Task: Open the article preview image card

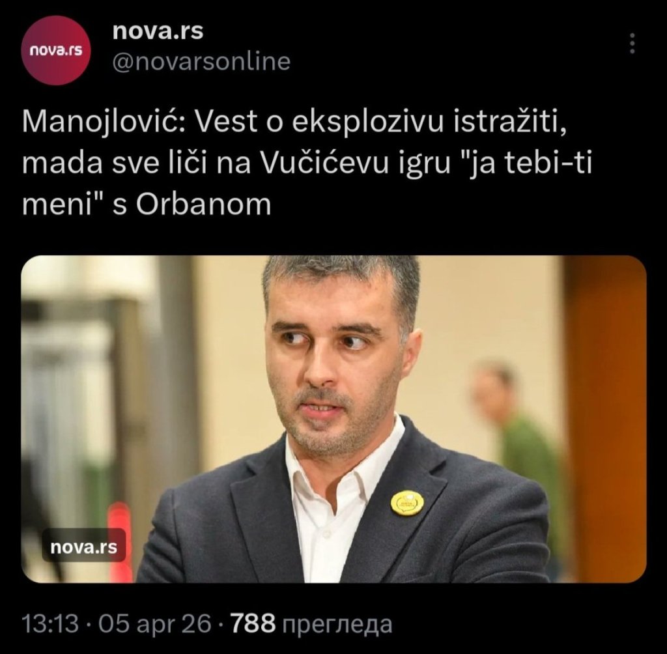Action: [333, 419]
